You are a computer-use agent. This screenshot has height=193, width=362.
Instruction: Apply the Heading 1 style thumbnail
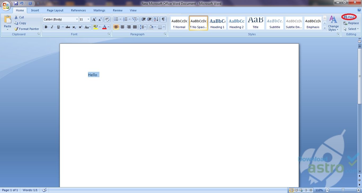[x=217, y=23]
